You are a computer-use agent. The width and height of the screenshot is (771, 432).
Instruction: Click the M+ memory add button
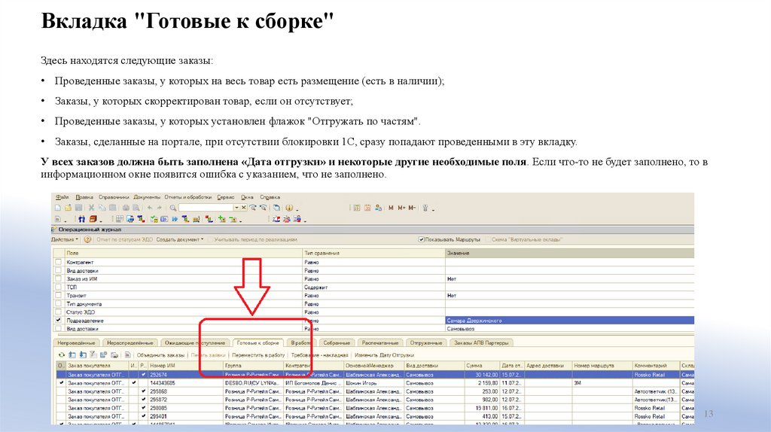click(402, 208)
